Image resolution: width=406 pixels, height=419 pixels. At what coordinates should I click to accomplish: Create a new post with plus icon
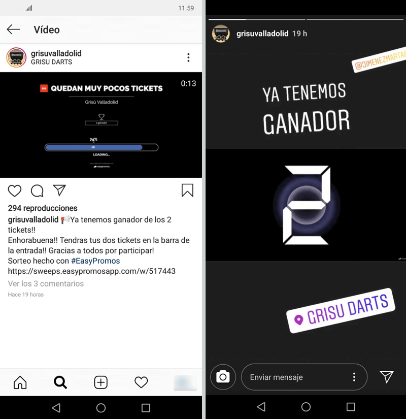coord(100,382)
